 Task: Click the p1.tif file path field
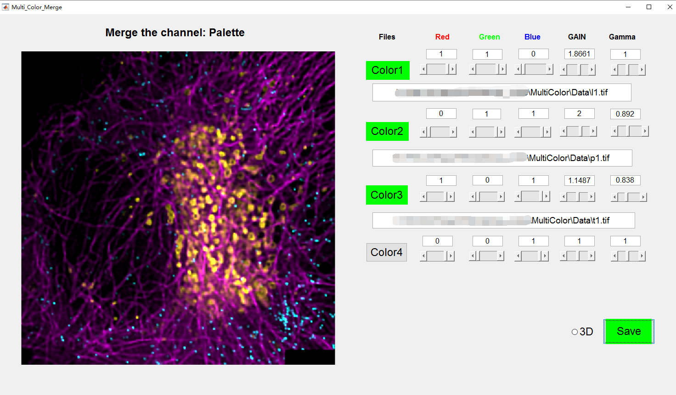click(x=502, y=158)
